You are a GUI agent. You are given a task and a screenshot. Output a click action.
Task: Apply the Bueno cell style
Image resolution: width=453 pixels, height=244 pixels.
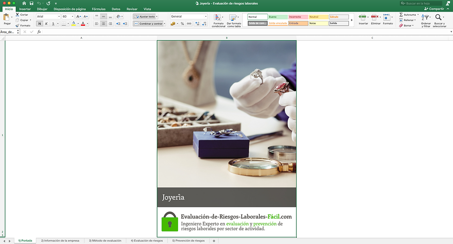pyautogui.click(x=278, y=17)
